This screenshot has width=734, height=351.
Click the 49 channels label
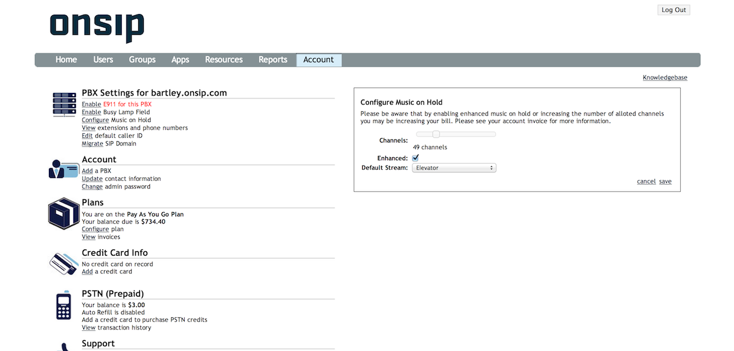click(x=430, y=147)
